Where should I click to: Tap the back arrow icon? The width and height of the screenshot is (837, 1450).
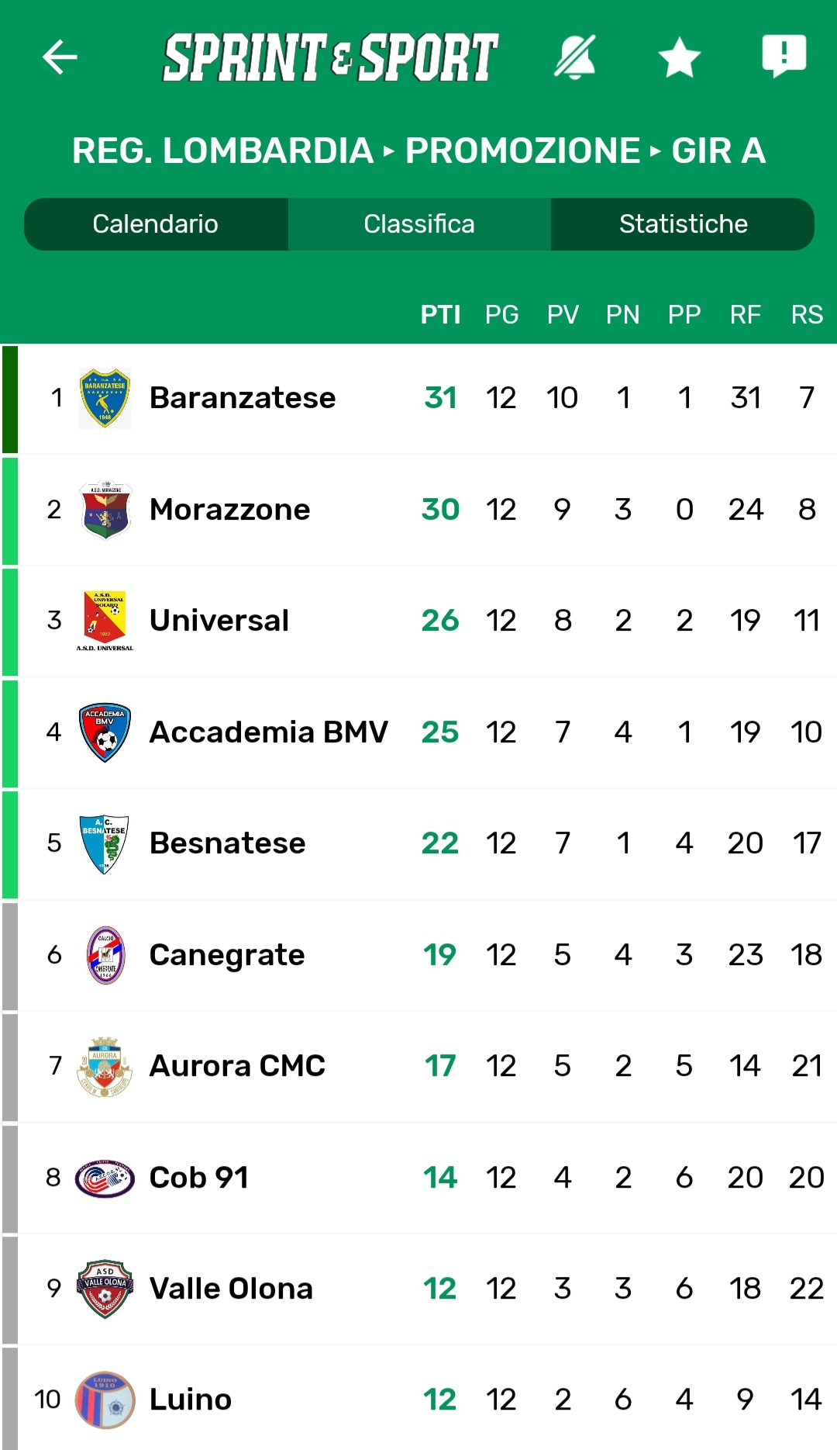click(60, 57)
